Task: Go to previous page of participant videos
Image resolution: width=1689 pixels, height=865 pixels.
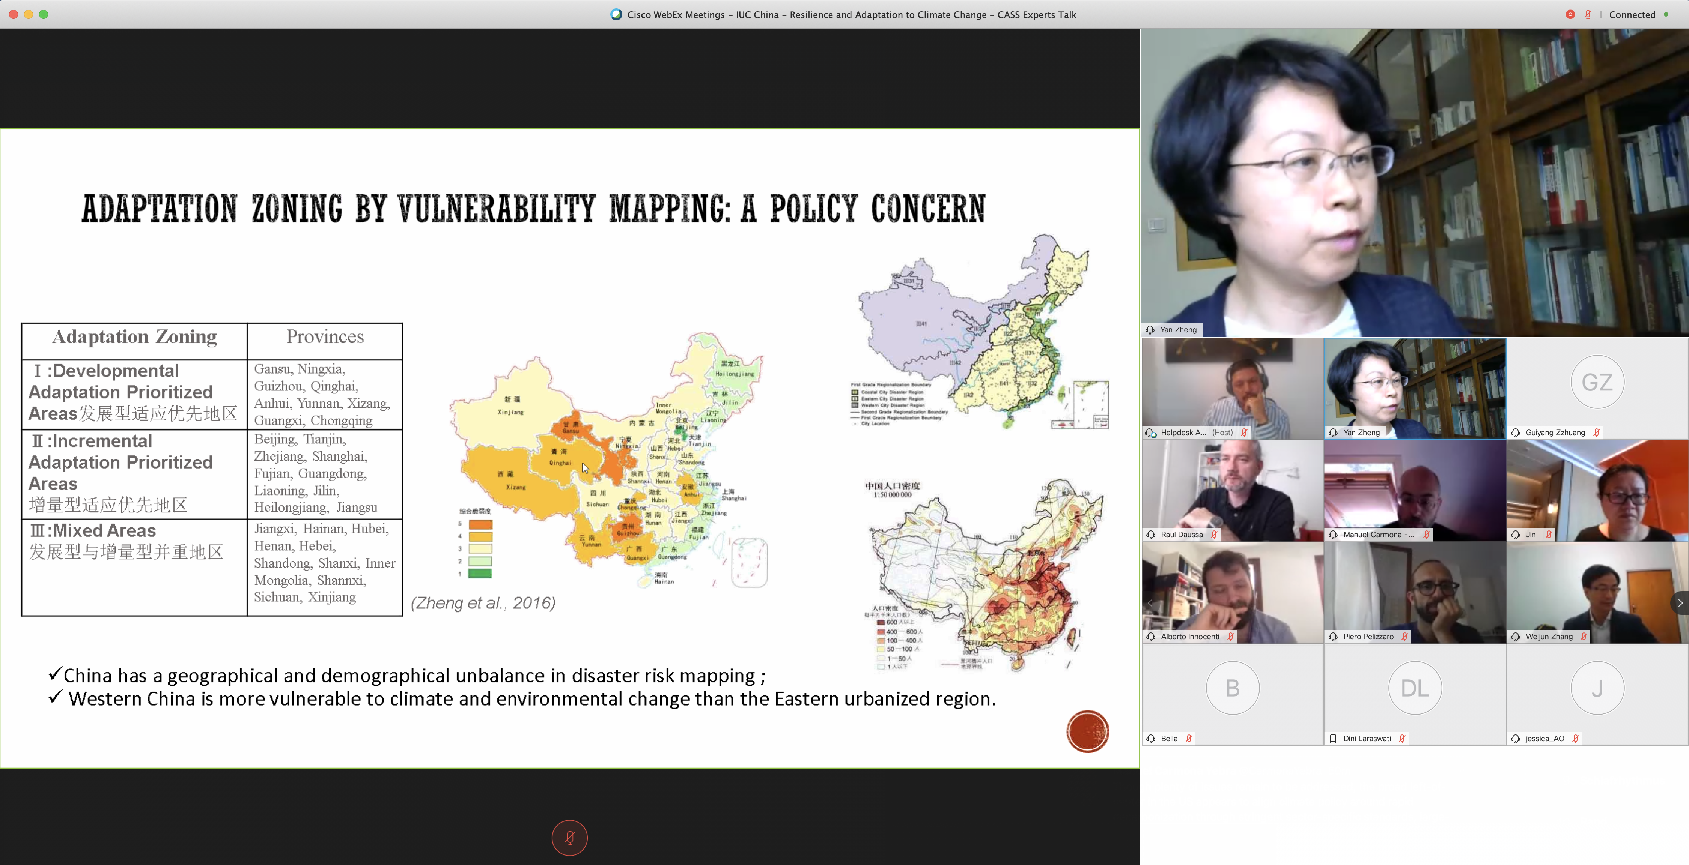Action: pos(1149,603)
